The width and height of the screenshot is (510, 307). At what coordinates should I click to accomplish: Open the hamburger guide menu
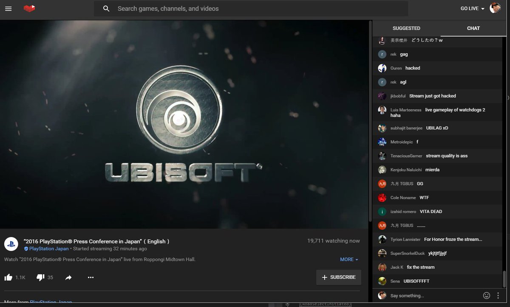(x=8, y=8)
